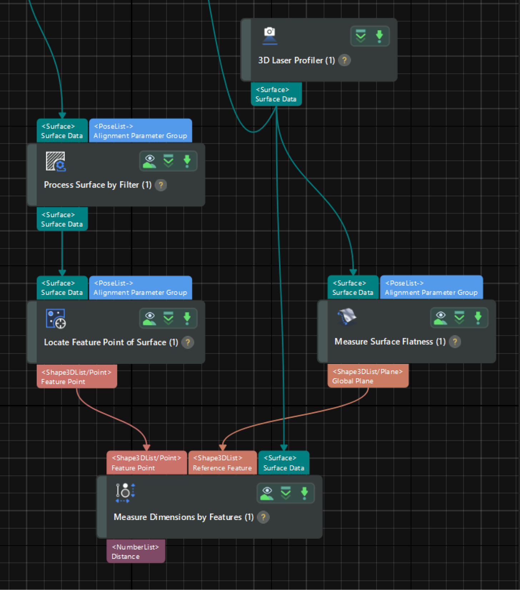Toggle visualization eye on Locate Feature Point step
This screenshot has height=590, width=520.
click(x=150, y=318)
